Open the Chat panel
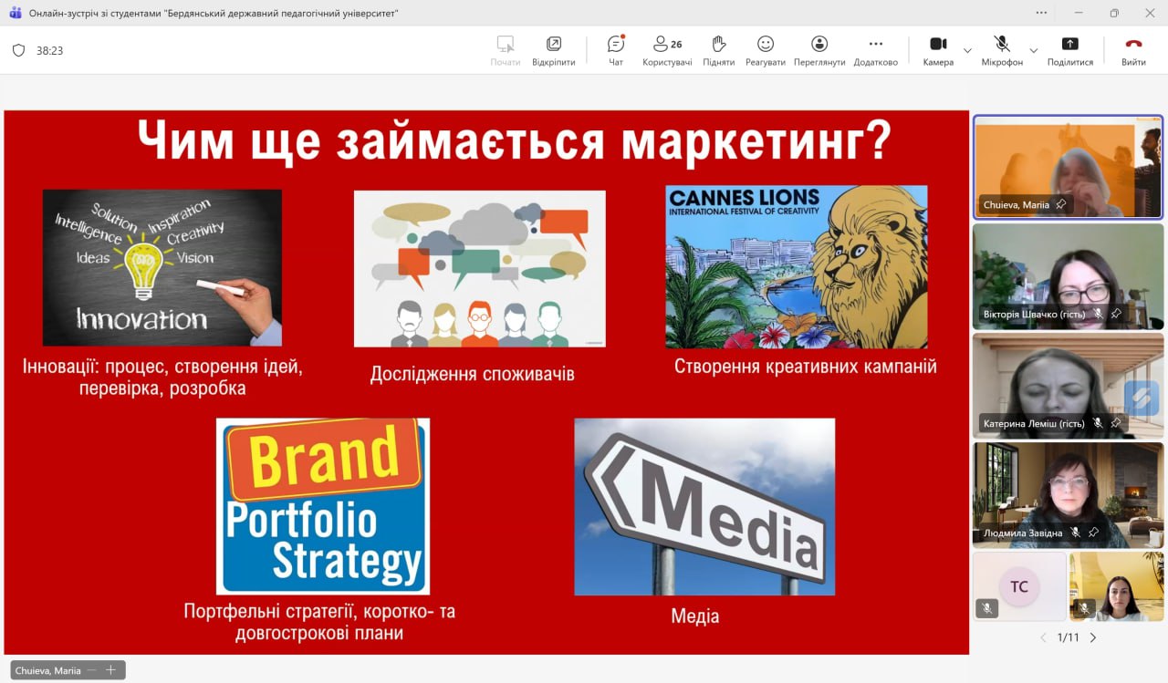The height and width of the screenshot is (683, 1168). [616, 50]
